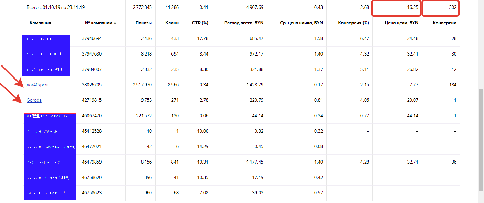Open the до\40\рся campaign link
The image size is (484, 203).
coord(37,85)
